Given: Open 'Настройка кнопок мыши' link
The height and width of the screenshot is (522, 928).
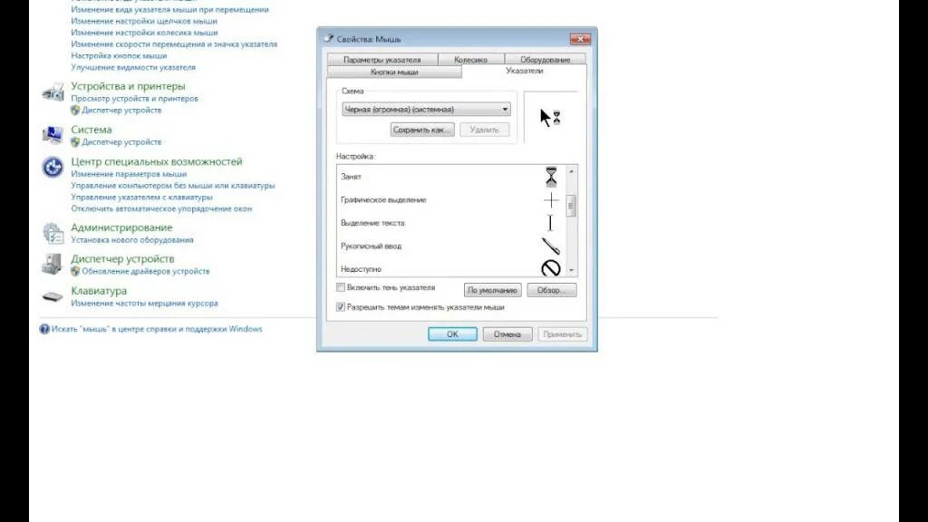Looking at the screenshot, I should click(119, 55).
